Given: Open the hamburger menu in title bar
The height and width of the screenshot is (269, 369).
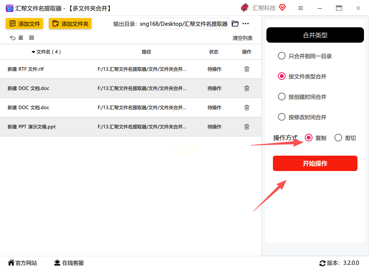Looking at the screenshot, I should (301, 8).
